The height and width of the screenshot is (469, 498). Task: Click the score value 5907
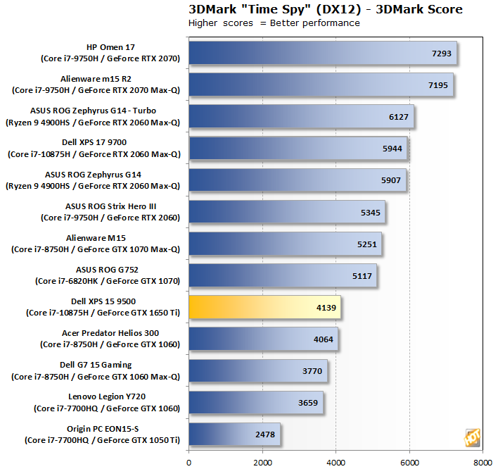coord(391,180)
